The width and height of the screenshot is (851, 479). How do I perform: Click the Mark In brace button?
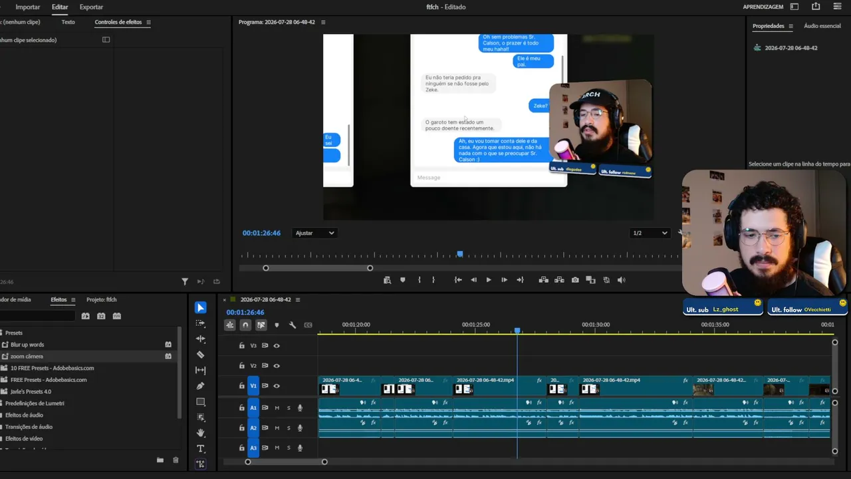(x=419, y=280)
